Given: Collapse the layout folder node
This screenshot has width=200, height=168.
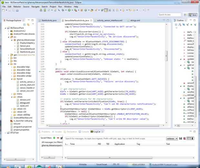Looking at the screenshot, I should [x=12, y=79].
